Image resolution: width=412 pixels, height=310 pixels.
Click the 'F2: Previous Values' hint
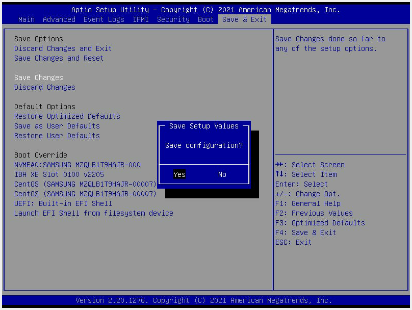[x=314, y=213]
